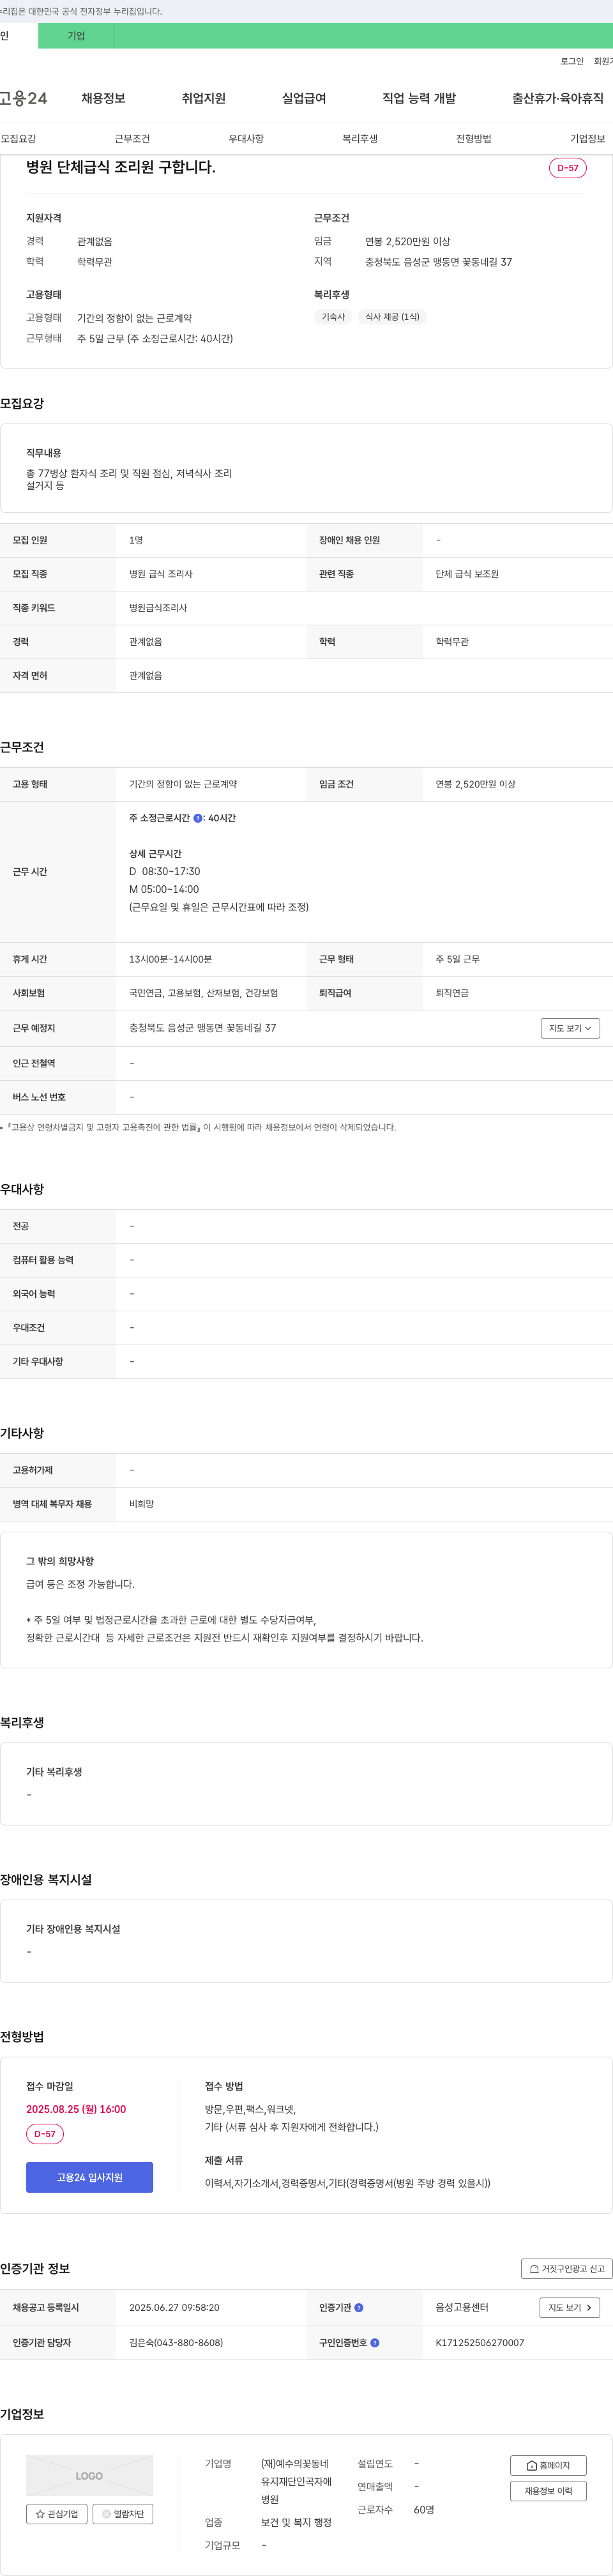Jump to 기업정보 section tab
This screenshot has width=613, height=2576.
[588, 139]
